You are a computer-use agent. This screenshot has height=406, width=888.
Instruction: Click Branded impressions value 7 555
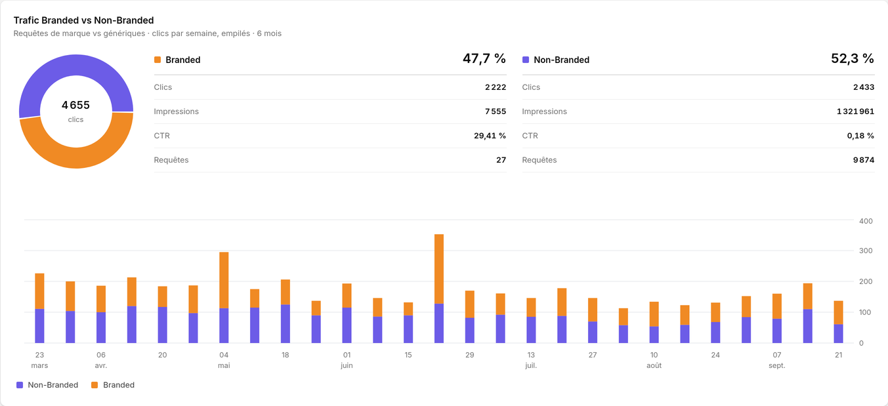point(496,112)
